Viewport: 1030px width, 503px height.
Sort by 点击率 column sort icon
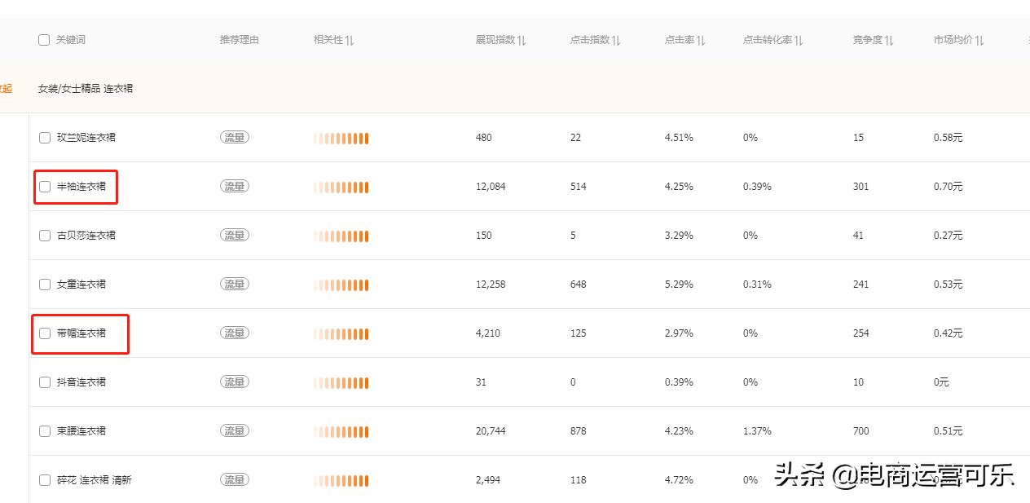point(701,40)
